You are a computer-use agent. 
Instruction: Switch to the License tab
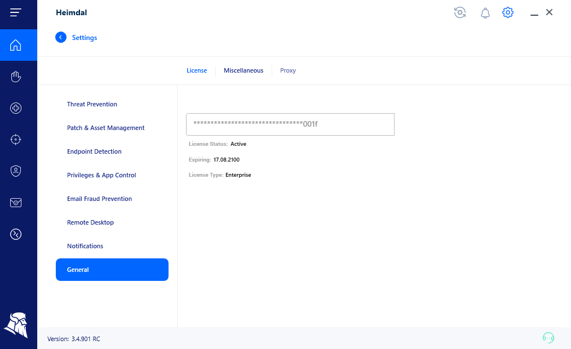(197, 70)
